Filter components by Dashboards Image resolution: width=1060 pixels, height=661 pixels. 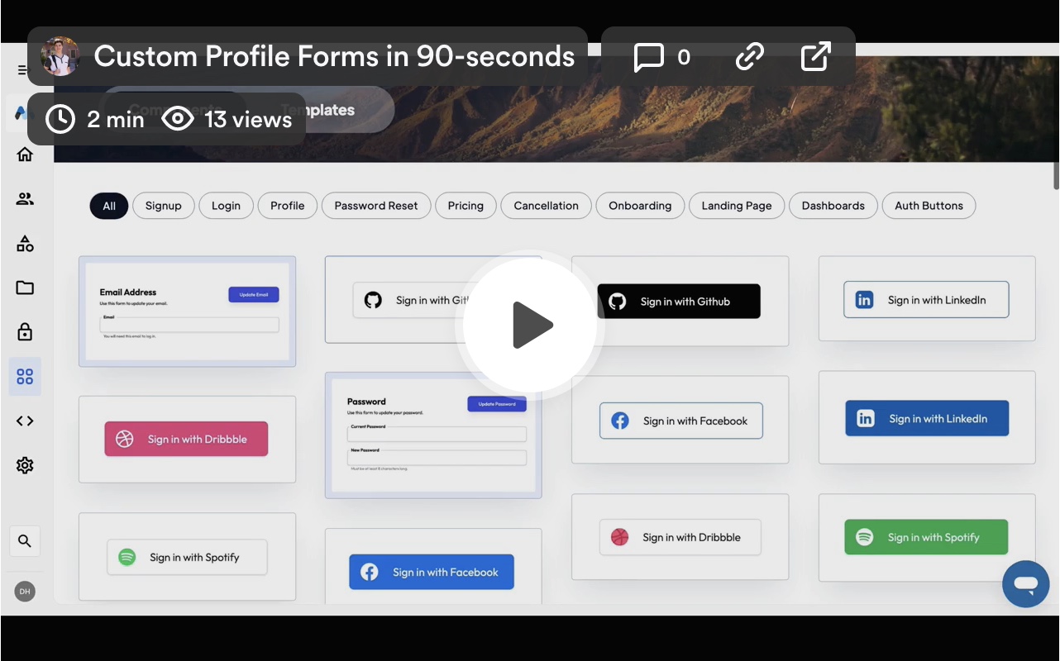pyautogui.click(x=833, y=206)
